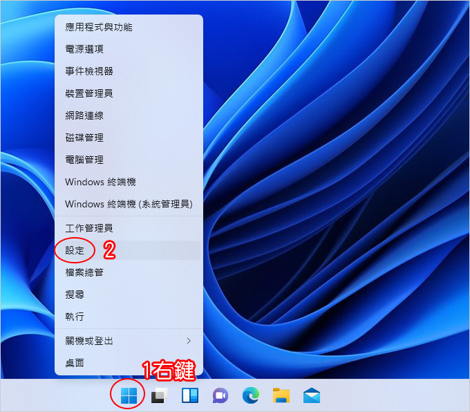The height and width of the screenshot is (412, 470).
Task: Launch Microsoft Edge from the taskbar
Action: coord(251,395)
